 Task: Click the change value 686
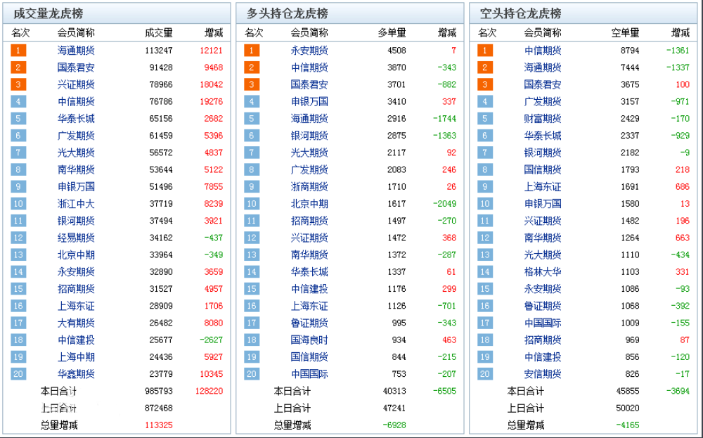coord(683,186)
